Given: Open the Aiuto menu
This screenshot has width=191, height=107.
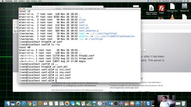Looking at the screenshot, I should [40, 1].
